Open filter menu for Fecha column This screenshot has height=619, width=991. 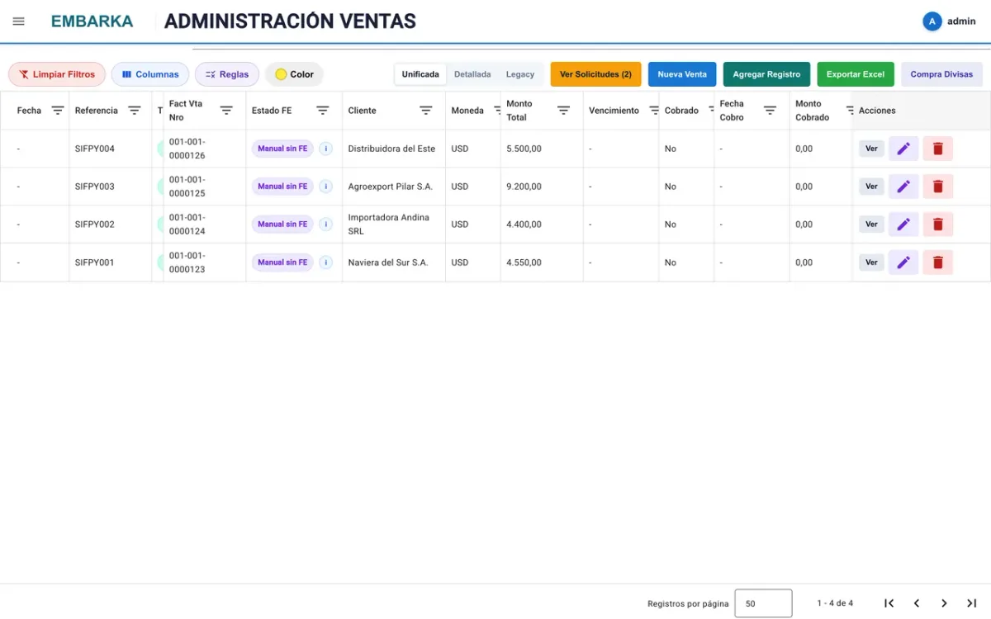coord(58,111)
